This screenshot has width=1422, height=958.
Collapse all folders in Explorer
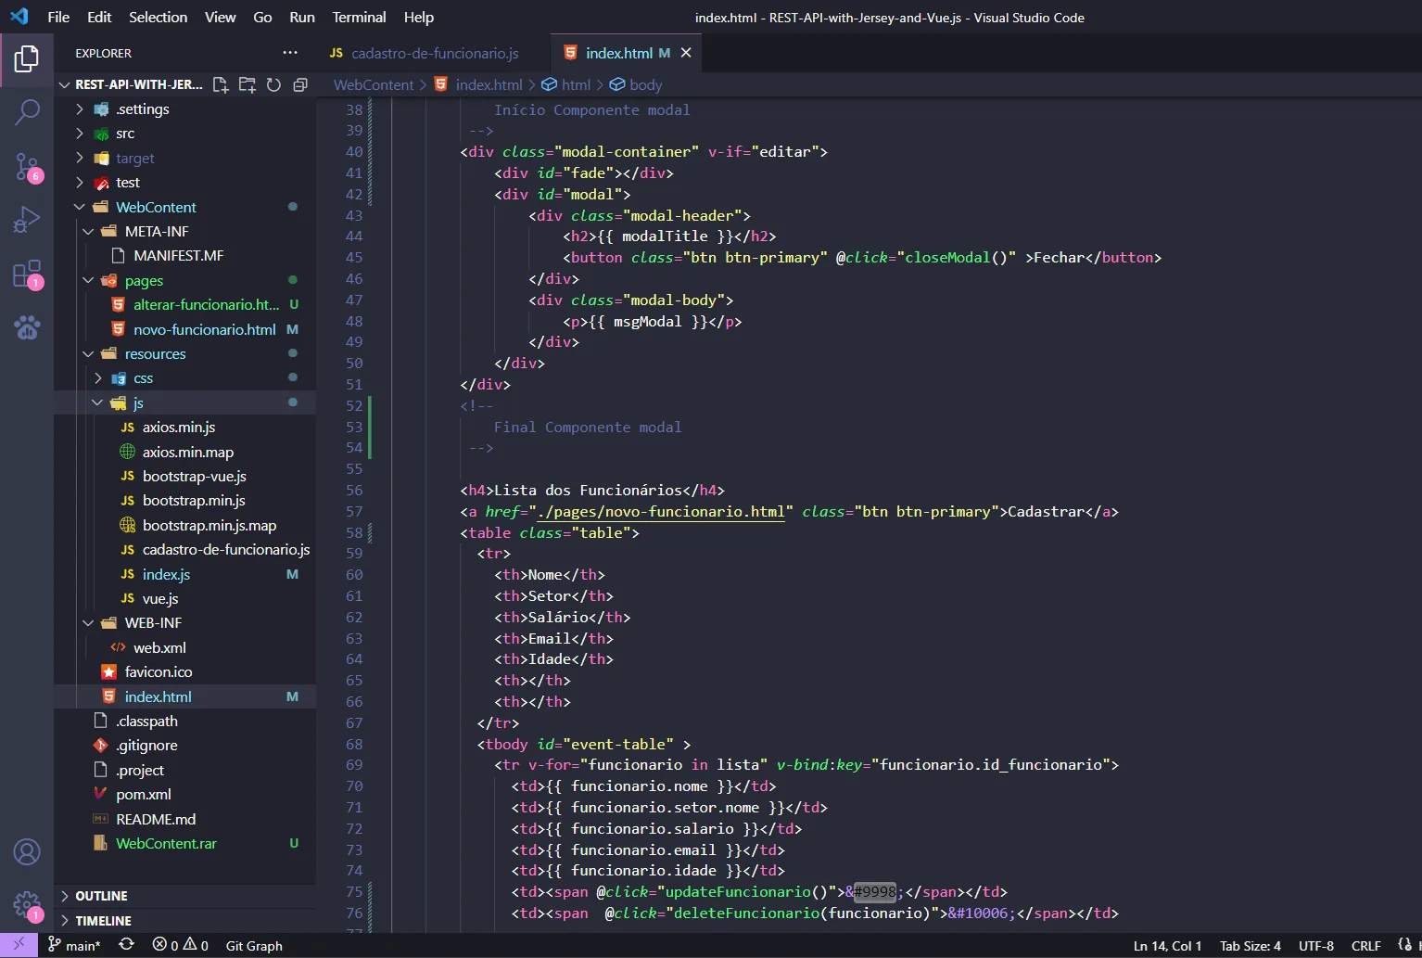pos(300,84)
